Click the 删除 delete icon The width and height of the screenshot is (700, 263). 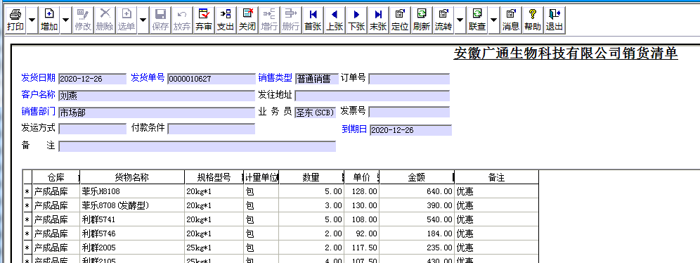click(105, 20)
